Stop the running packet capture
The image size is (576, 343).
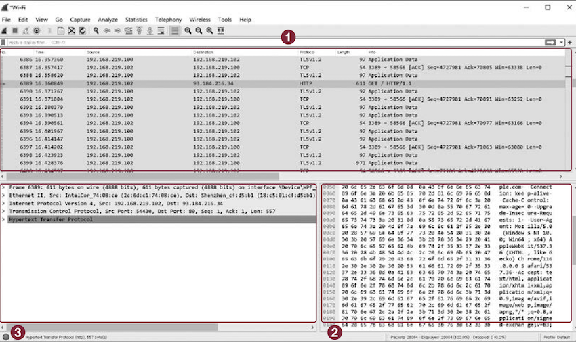(15, 31)
